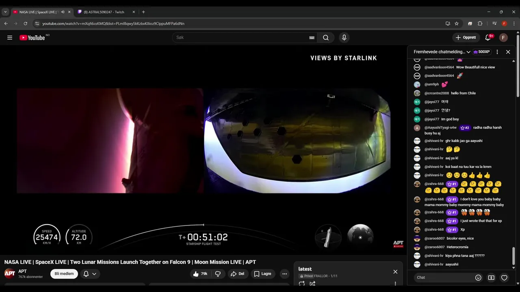Click the 'Im god boy' chat message
The width and height of the screenshot is (520, 292).
(x=450, y=119)
